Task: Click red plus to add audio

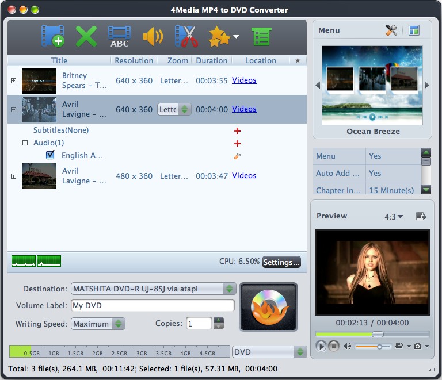Action: (x=237, y=144)
